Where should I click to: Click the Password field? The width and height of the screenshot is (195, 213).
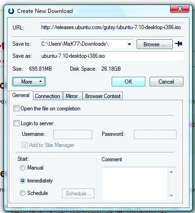click(155, 134)
